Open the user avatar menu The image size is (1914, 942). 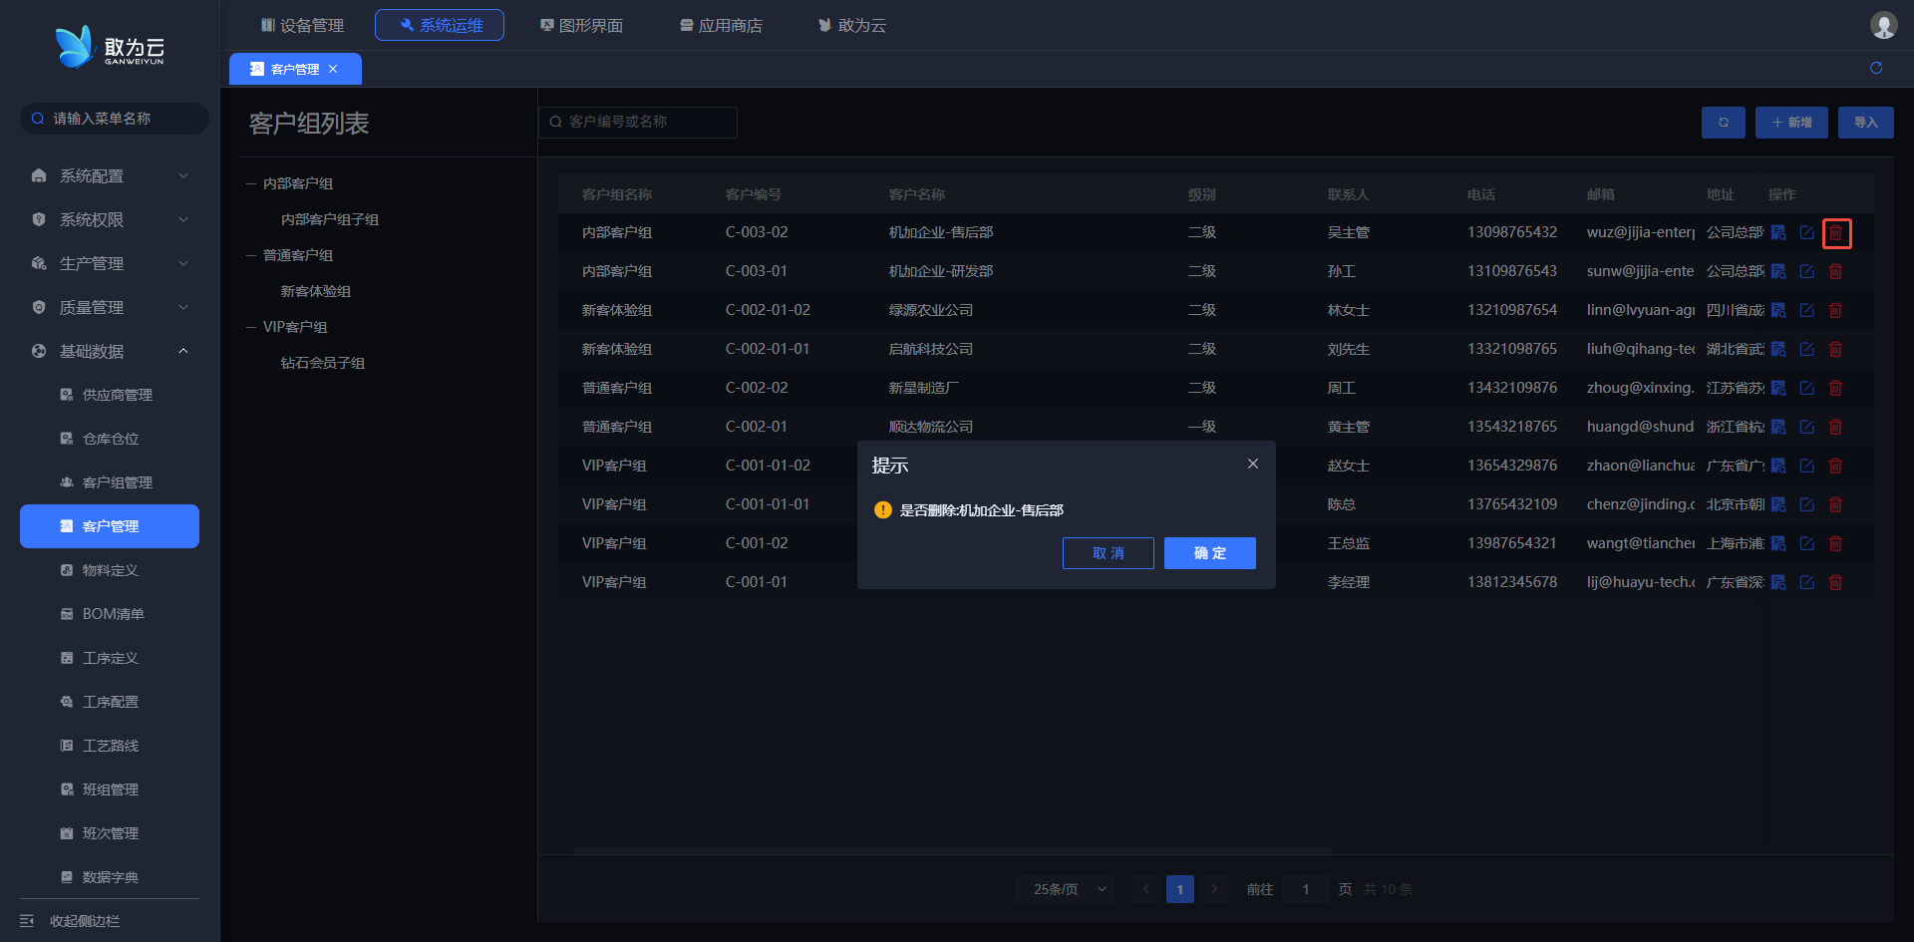coord(1883,25)
